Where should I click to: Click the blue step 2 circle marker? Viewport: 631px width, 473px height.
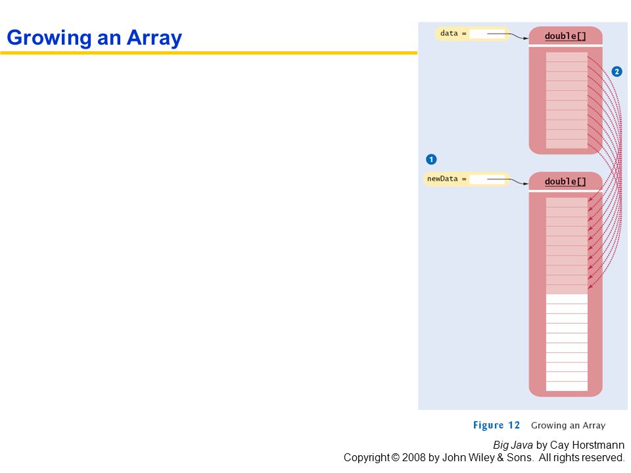[617, 72]
